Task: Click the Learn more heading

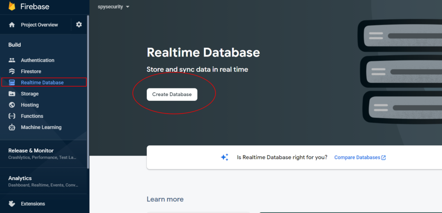Action: [165, 200]
